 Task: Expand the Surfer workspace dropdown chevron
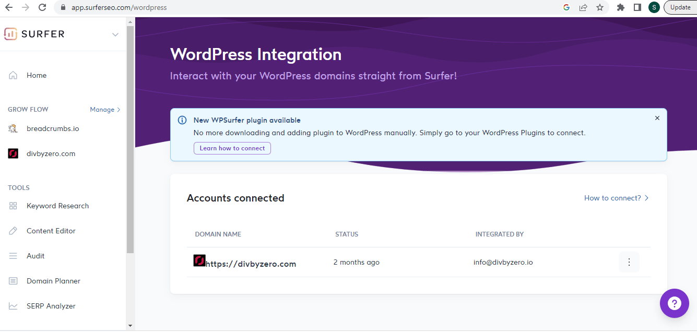click(x=115, y=34)
